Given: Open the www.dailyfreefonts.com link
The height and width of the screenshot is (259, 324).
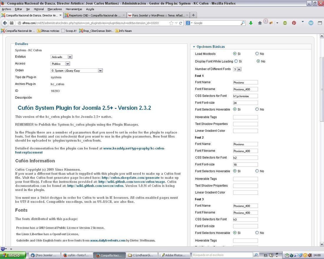Looking at the screenshot, I should [108, 240].
